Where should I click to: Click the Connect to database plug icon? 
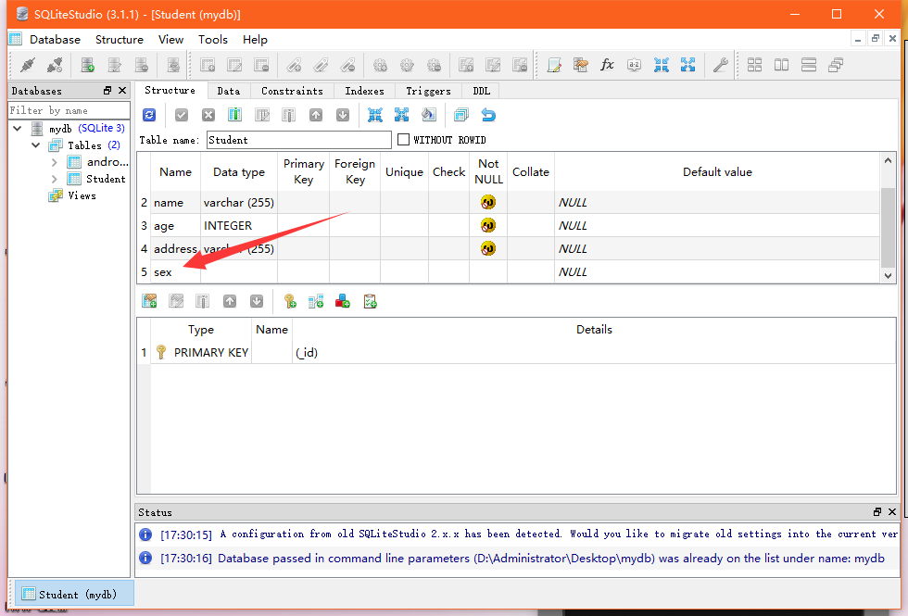coord(27,65)
